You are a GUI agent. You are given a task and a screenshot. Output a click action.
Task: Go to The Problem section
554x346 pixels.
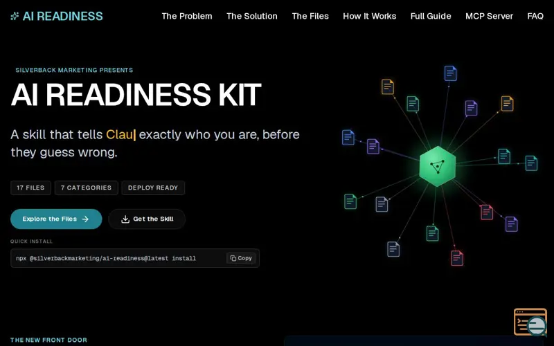(x=187, y=16)
